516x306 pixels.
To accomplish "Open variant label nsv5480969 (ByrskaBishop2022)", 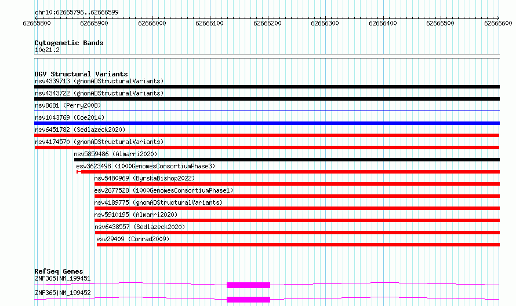I will tap(144, 178).
